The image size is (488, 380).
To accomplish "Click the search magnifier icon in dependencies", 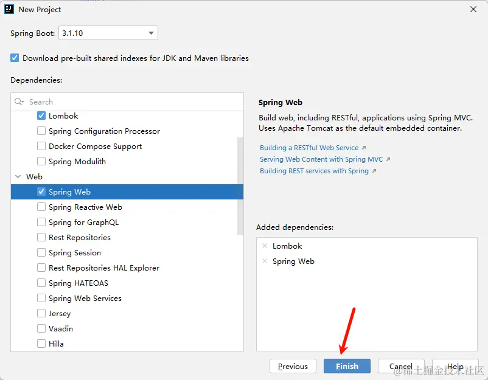I will 19,102.
